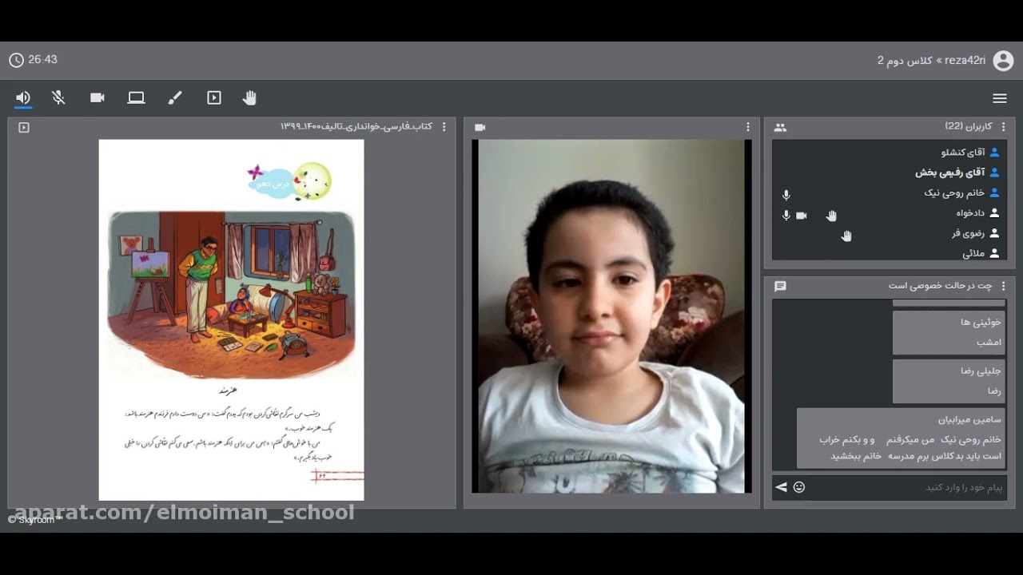Open the video panel options menu

click(x=748, y=127)
